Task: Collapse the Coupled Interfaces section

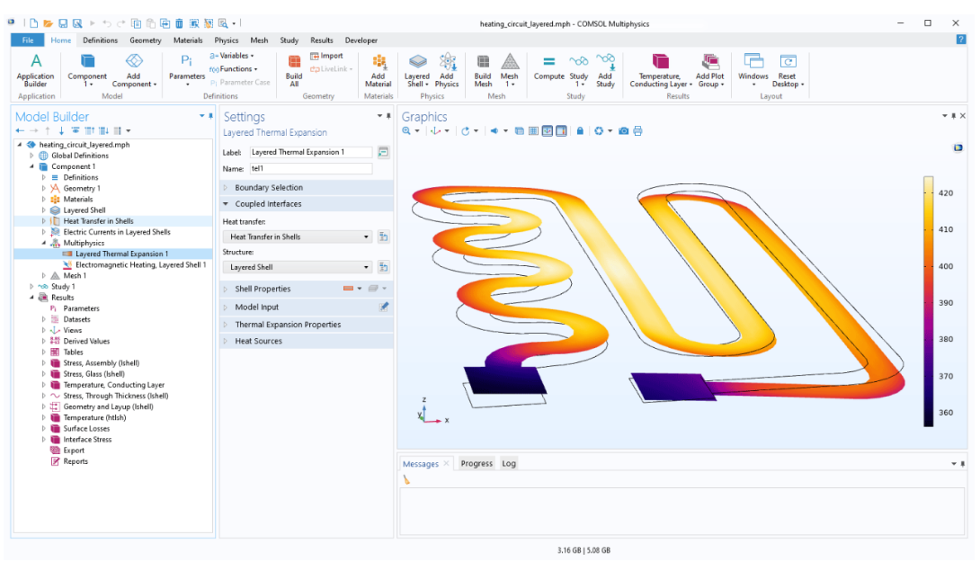Action: point(226,204)
